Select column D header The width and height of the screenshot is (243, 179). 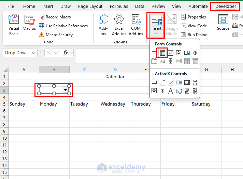[115, 70]
